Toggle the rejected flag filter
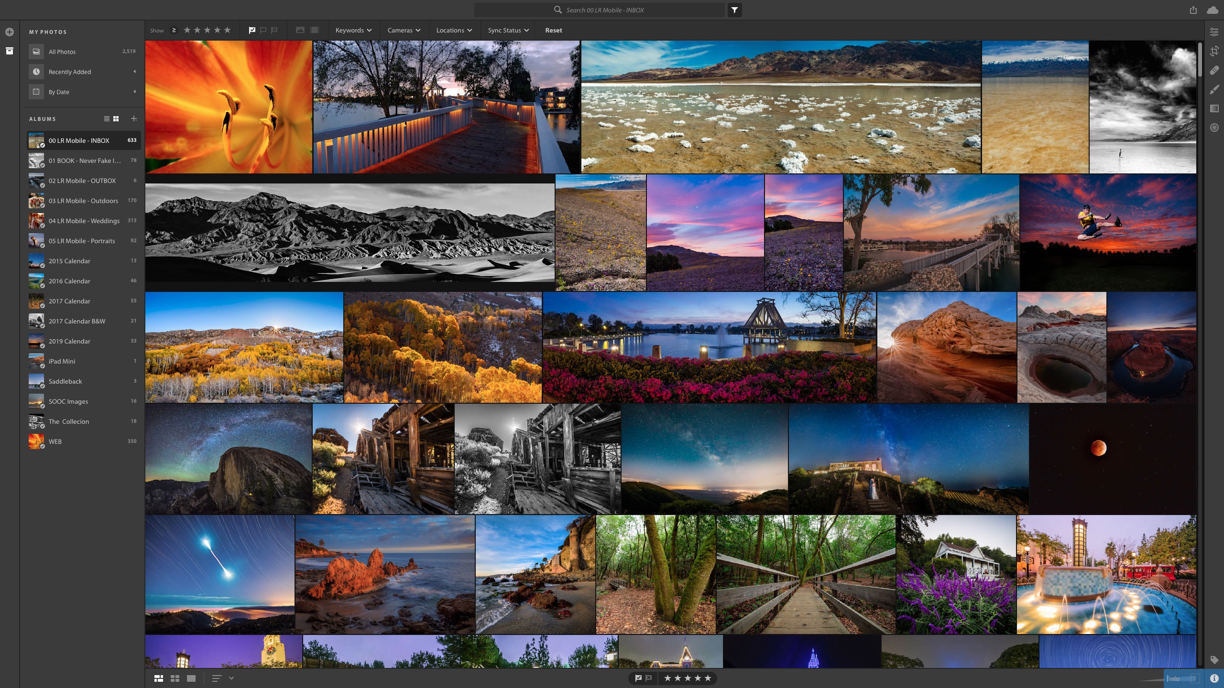This screenshot has height=688, width=1224. click(273, 30)
